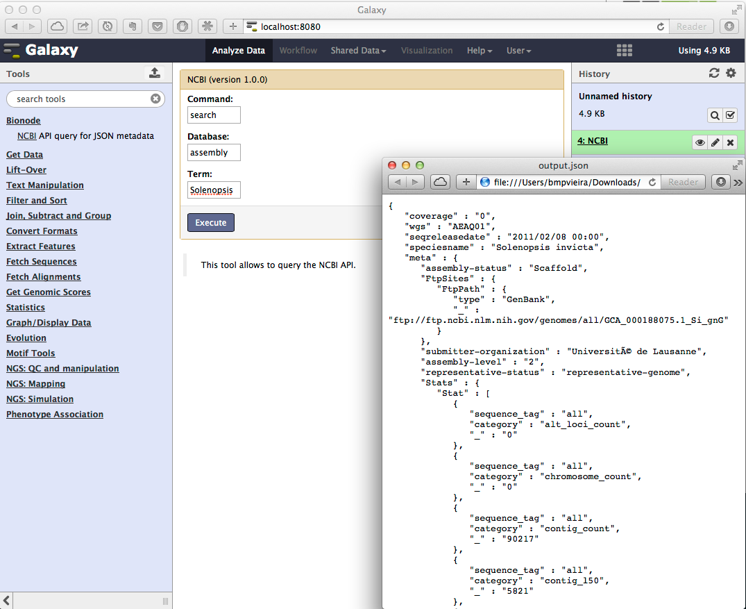Open the Shared Data dropdown menu

[358, 51]
